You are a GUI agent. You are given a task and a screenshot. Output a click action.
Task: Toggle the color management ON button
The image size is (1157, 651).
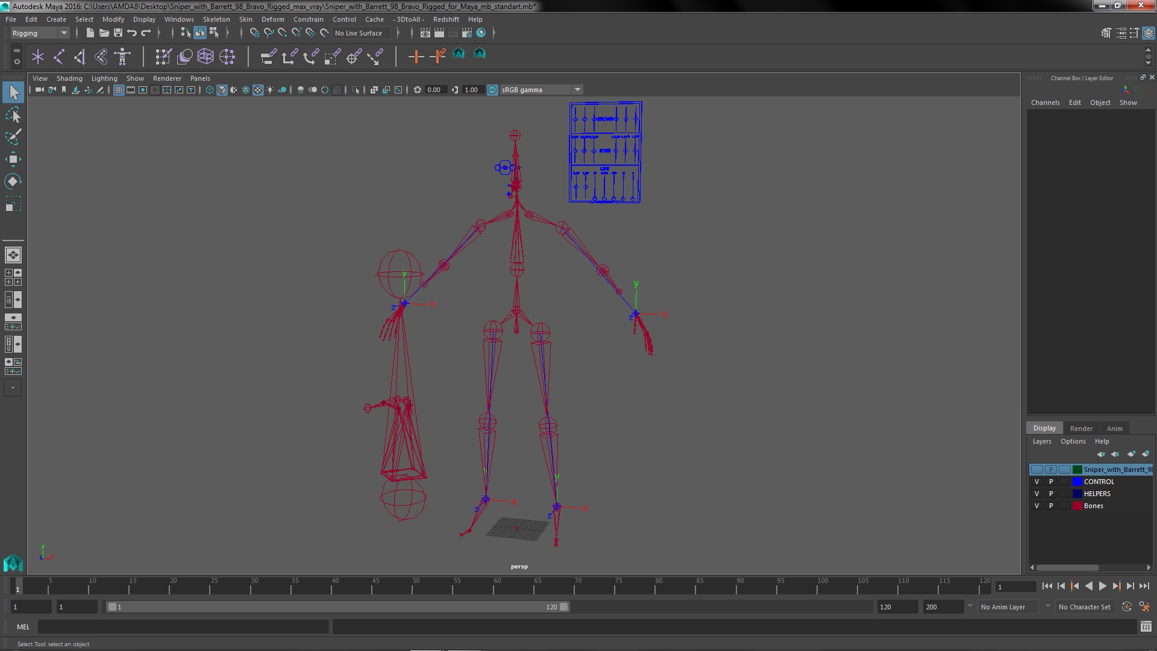pyautogui.click(x=492, y=90)
